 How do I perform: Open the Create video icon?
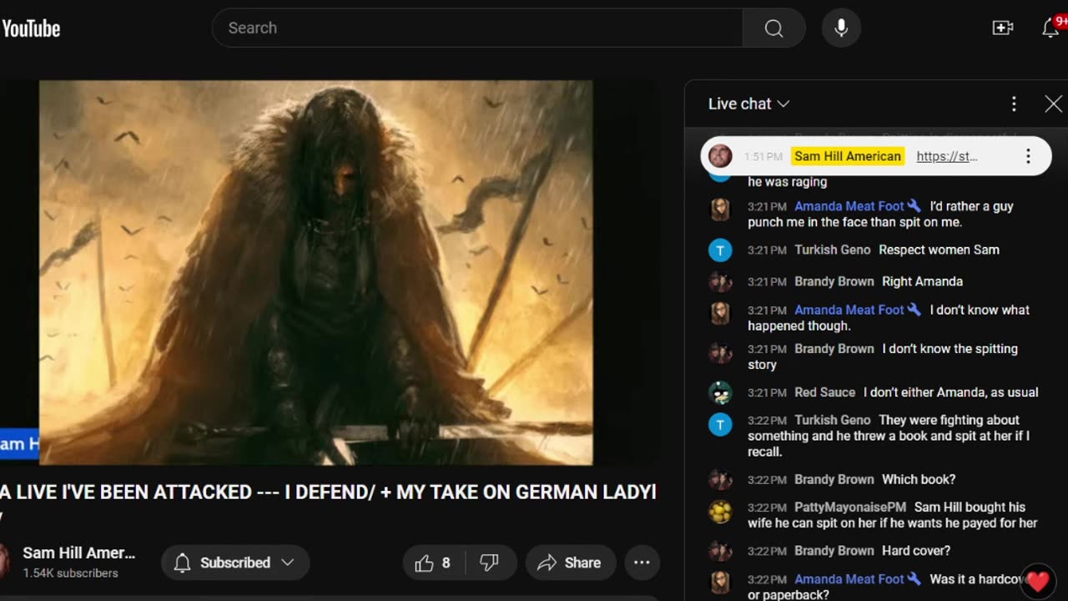pyautogui.click(x=1002, y=28)
